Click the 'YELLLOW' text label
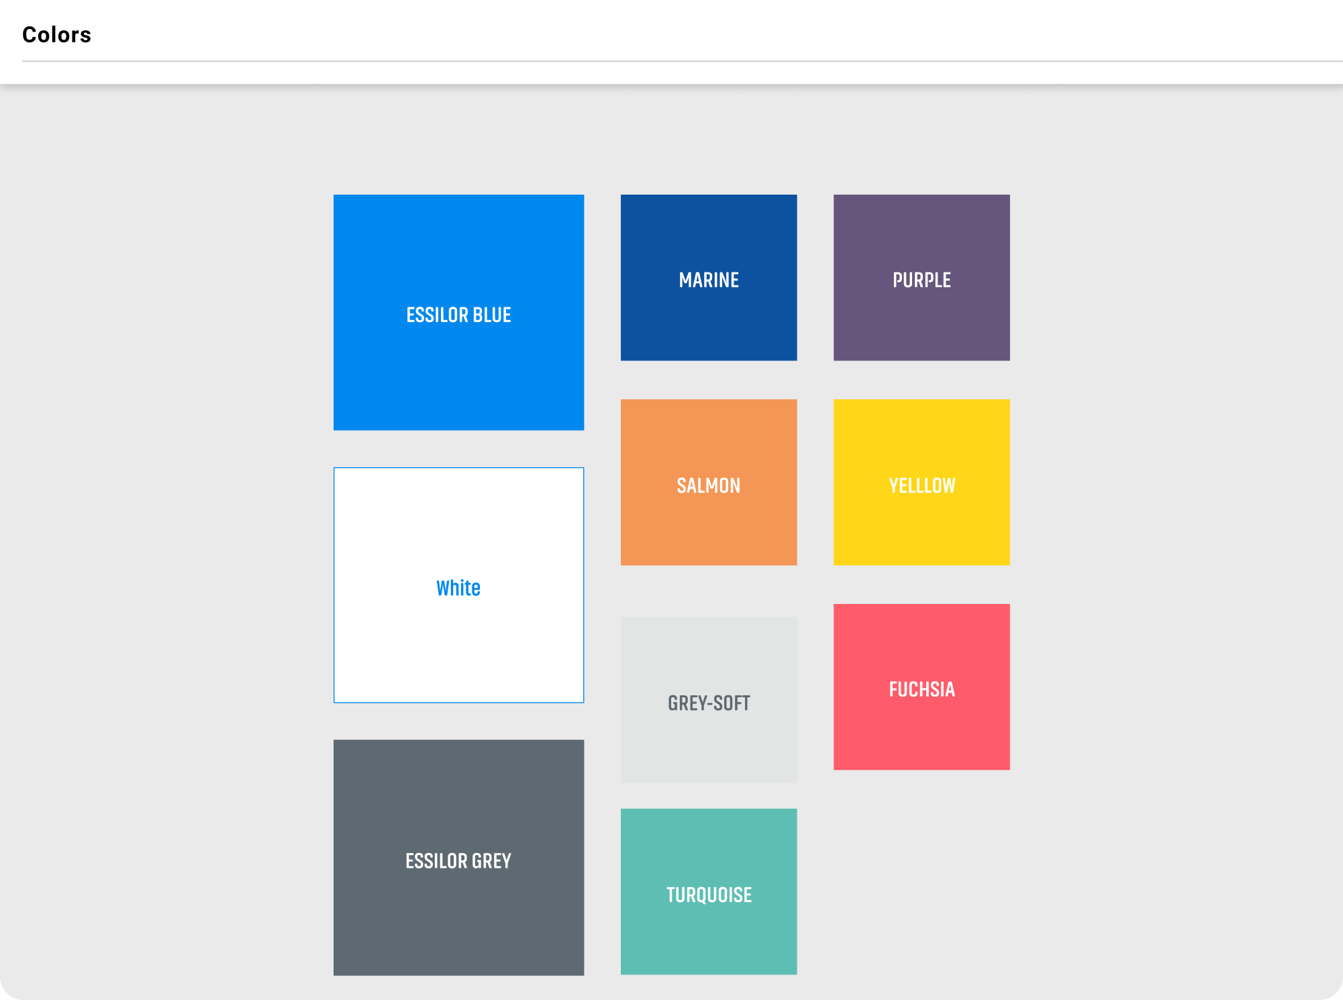The width and height of the screenshot is (1343, 1000). coord(922,485)
